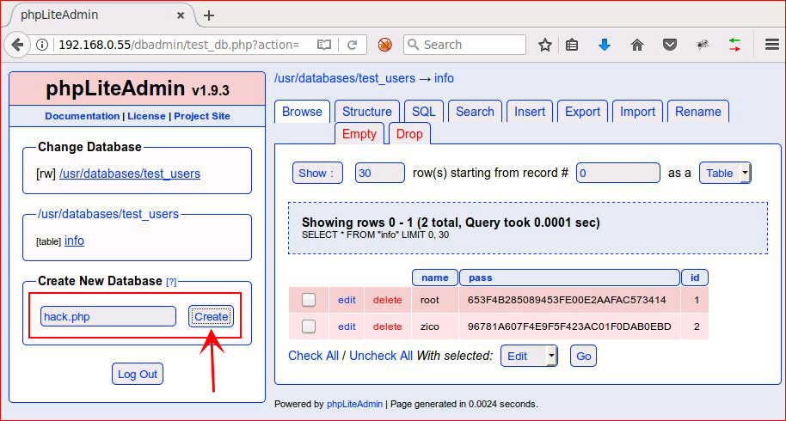786x421 pixels.
Task: Select the zico password hash cell
Action: [569, 326]
